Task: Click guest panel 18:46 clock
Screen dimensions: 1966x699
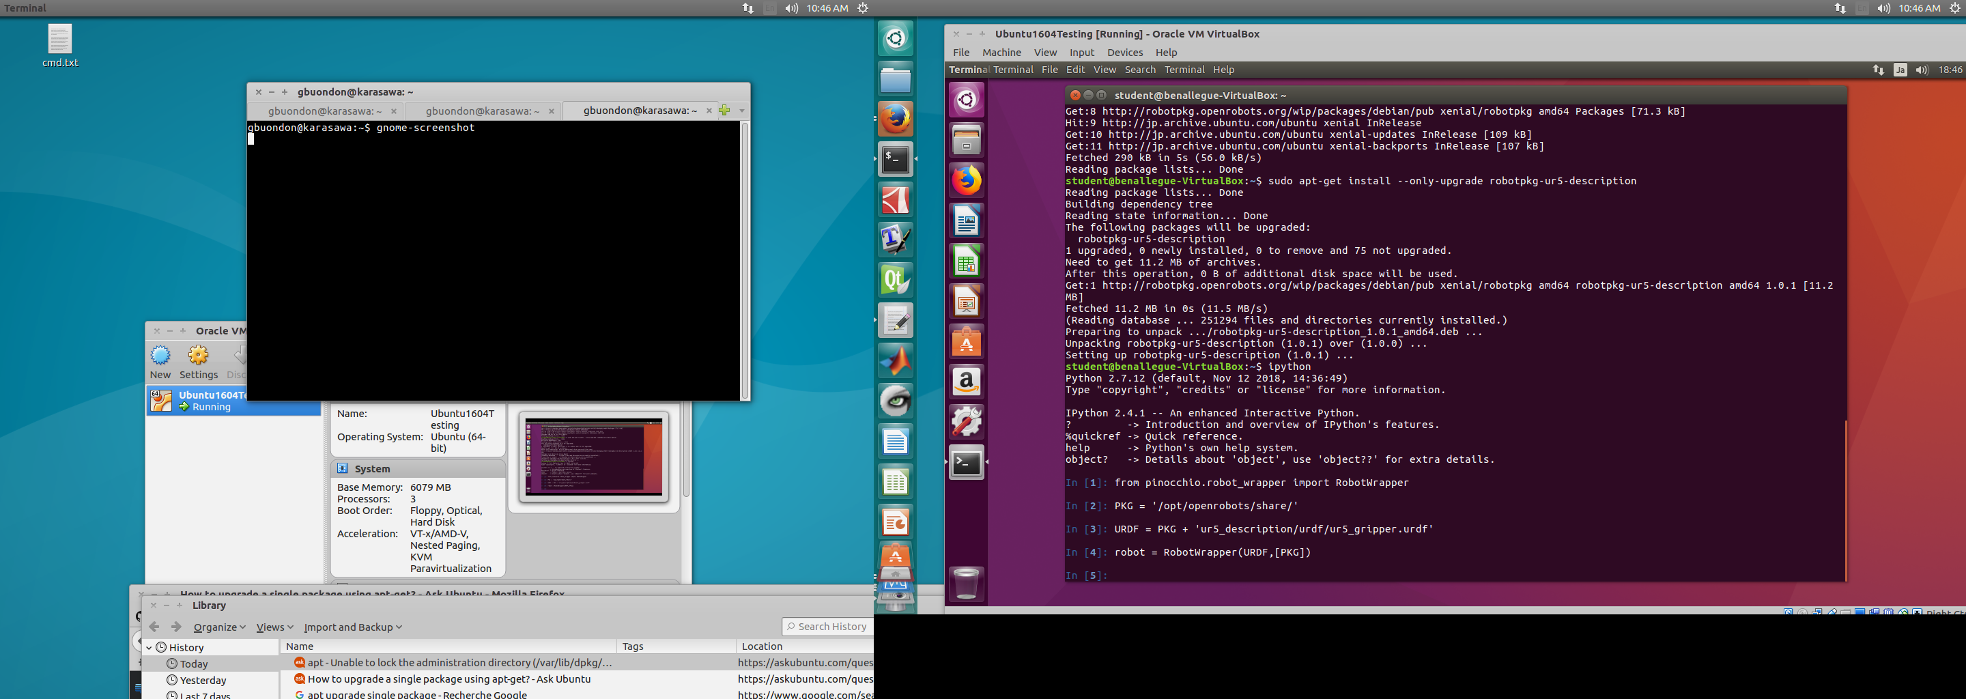Action: point(1950,70)
